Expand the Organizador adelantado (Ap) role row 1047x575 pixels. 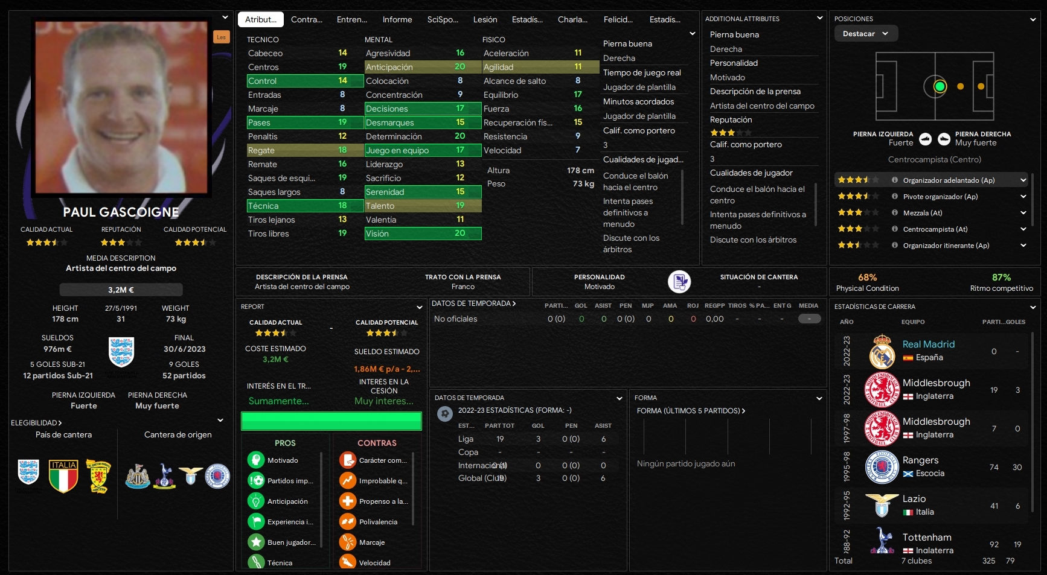coord(1023,180)
